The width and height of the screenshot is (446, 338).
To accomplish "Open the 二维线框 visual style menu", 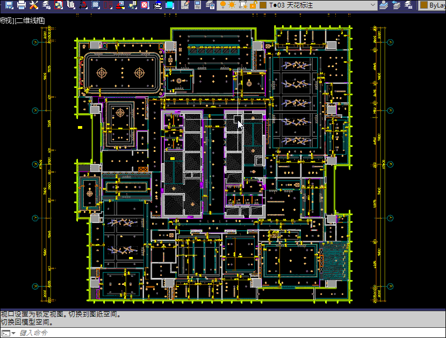I will click(30, 21).
